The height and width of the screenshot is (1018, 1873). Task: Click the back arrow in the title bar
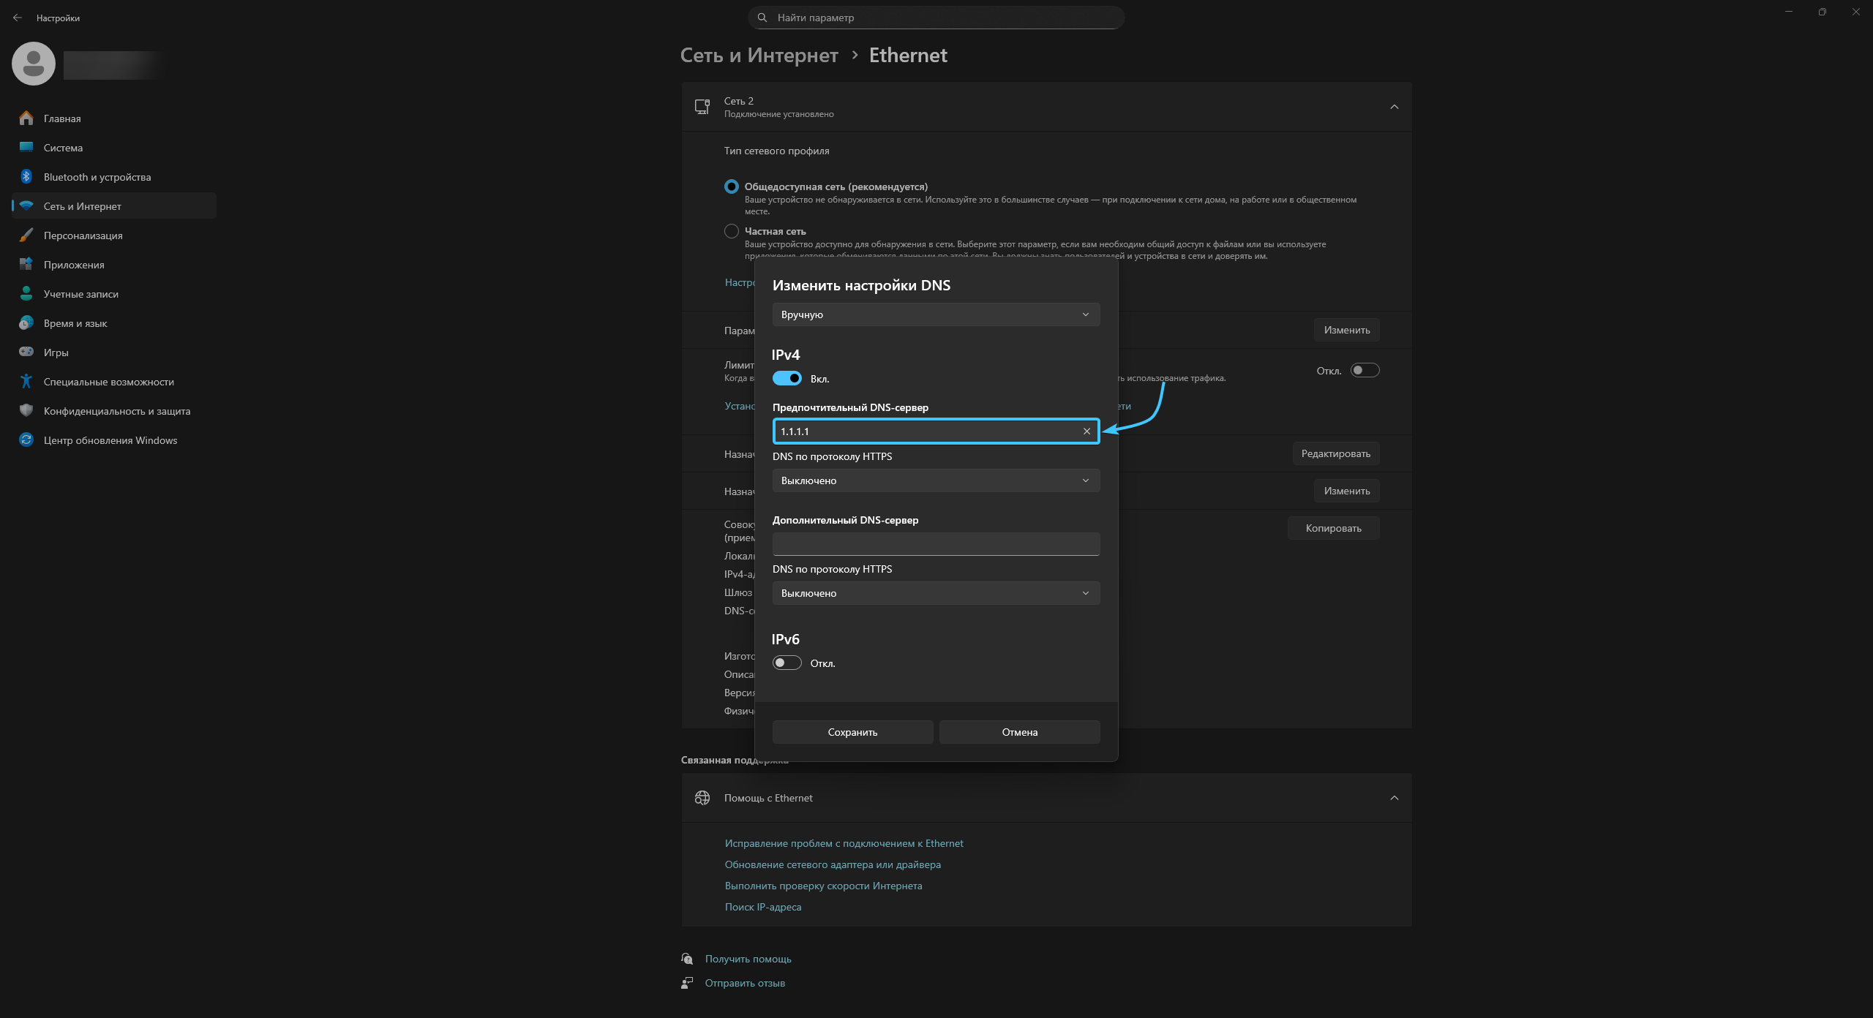click(x=18, y=18)
